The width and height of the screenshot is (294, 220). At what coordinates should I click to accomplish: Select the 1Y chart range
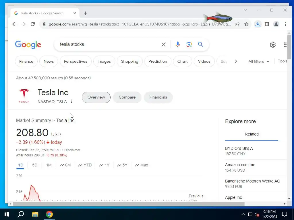104,165
